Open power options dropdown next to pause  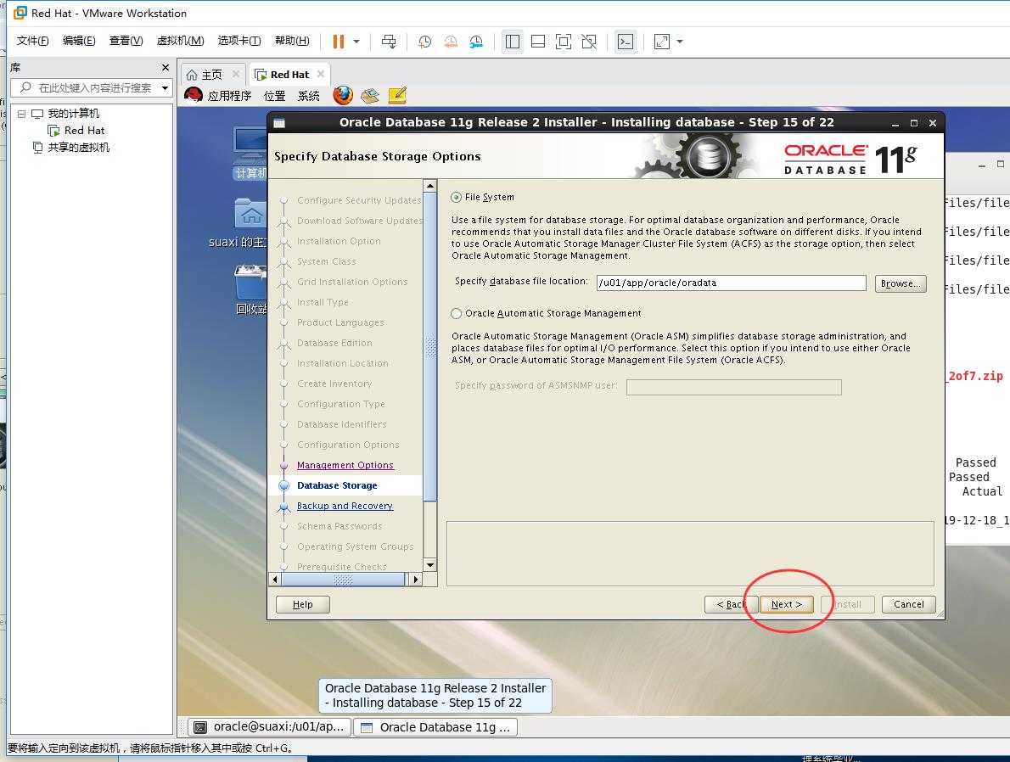(356, 42)
